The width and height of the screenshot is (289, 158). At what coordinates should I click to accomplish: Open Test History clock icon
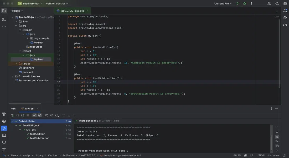click(57, 115)
